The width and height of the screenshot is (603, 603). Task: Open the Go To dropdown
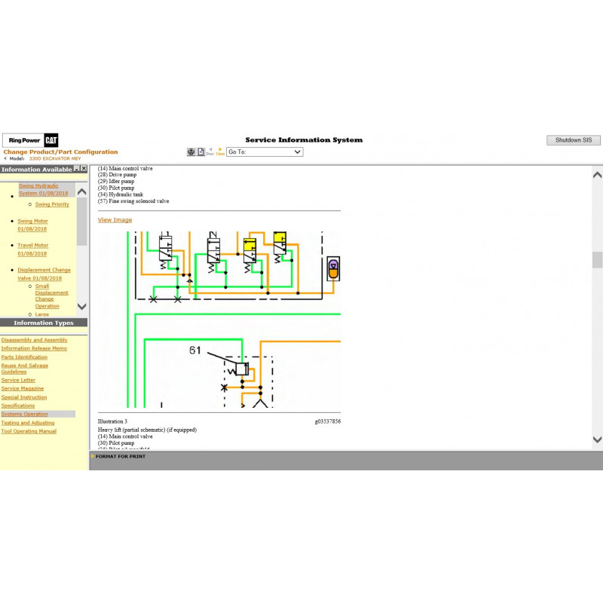pos(265,152)
